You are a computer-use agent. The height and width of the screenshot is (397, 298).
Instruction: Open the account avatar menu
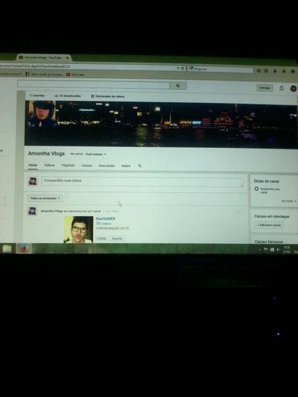293,88
